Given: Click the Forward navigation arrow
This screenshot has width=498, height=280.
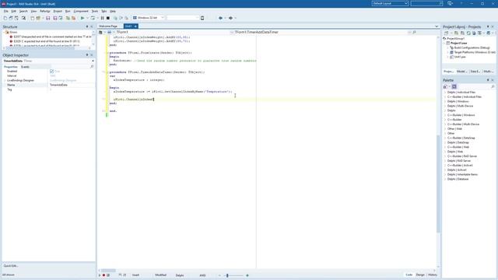Looking at the screenshot, I should point(230,18).
